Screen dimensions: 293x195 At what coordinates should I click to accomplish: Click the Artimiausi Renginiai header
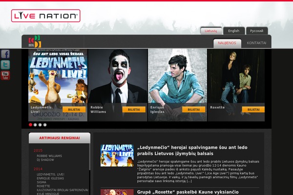(x=60, y=138)
